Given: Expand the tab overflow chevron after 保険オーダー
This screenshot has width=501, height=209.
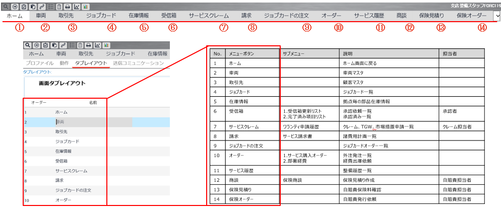Looking at the screenshot, I should point(496,17).
